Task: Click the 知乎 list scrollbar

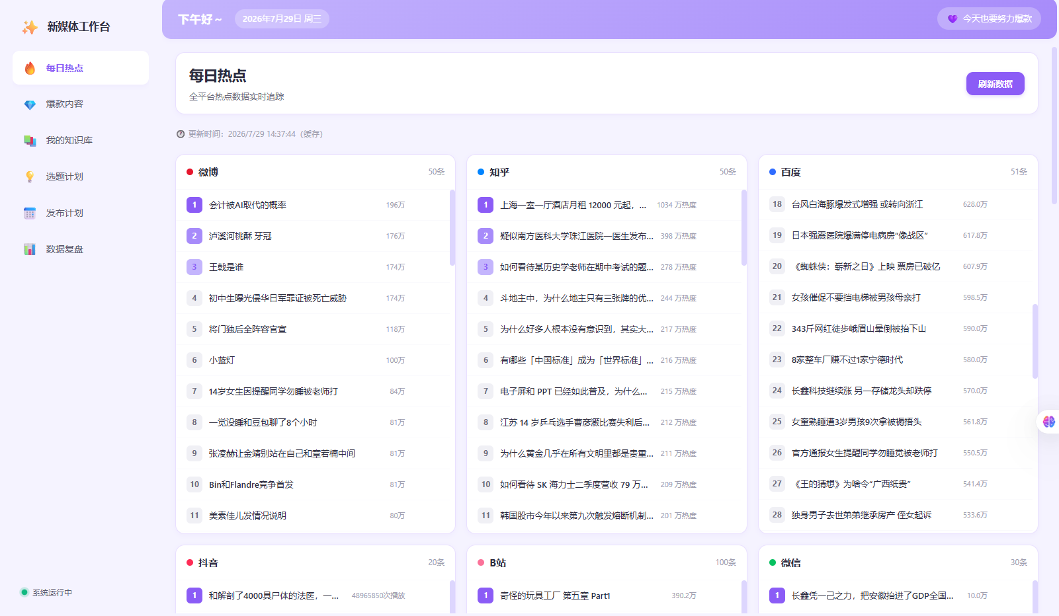Action: pos(744,228)
